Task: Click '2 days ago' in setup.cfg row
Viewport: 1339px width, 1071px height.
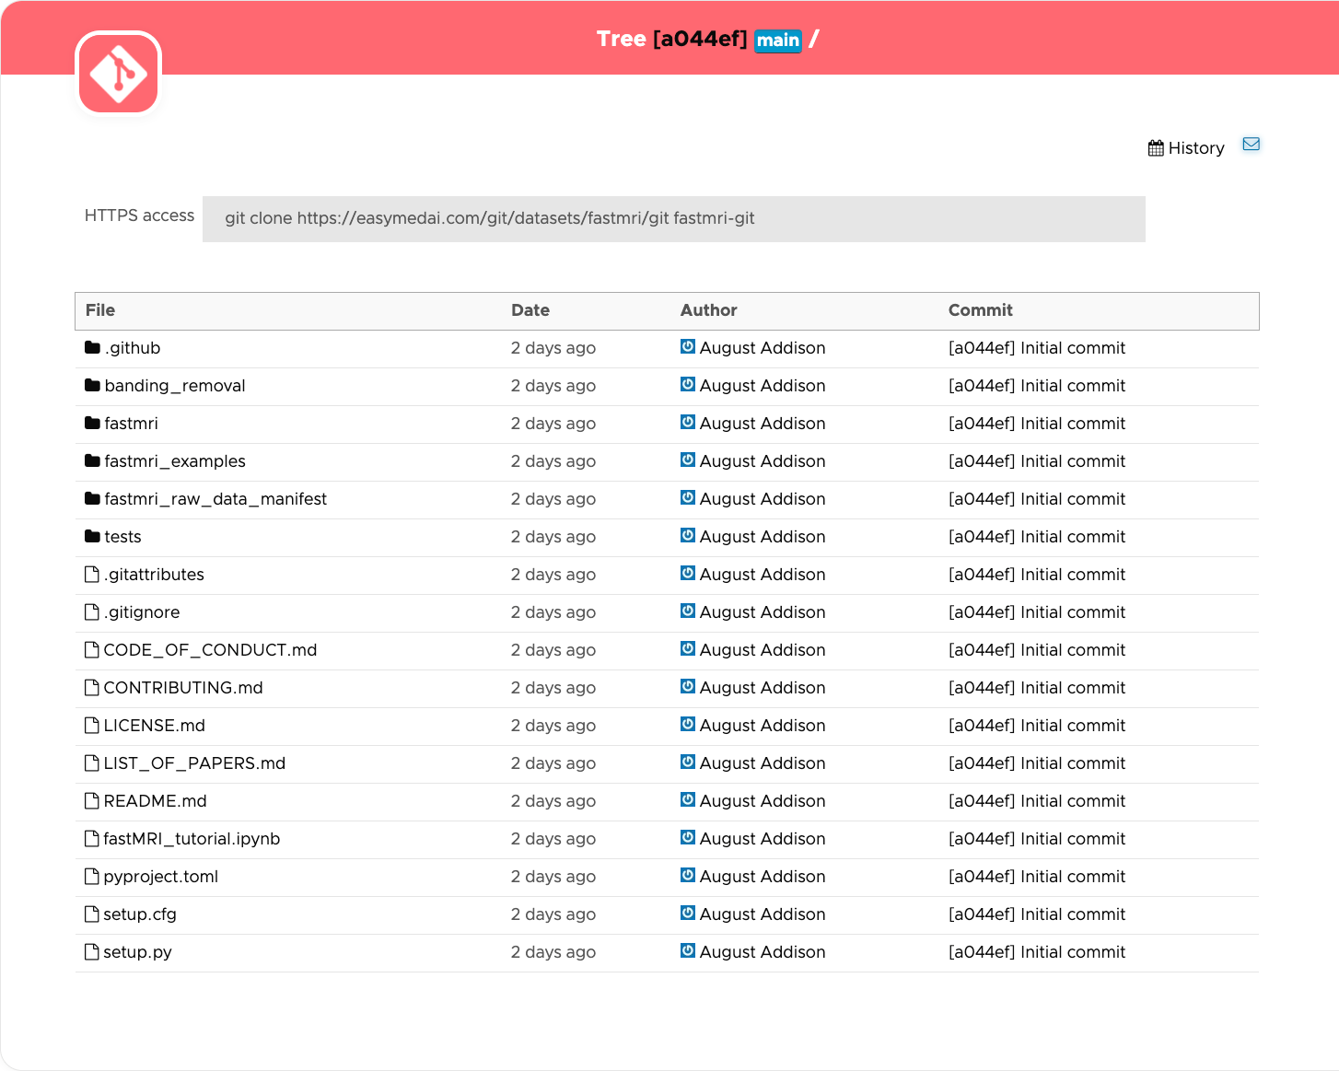Action: coord(553,914)
